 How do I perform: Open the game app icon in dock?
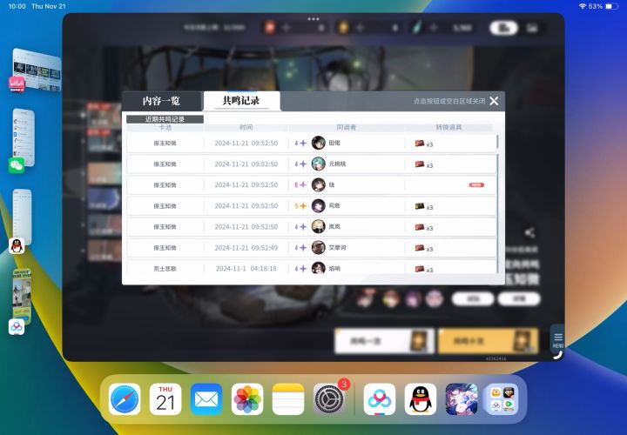tap(462, 399)
